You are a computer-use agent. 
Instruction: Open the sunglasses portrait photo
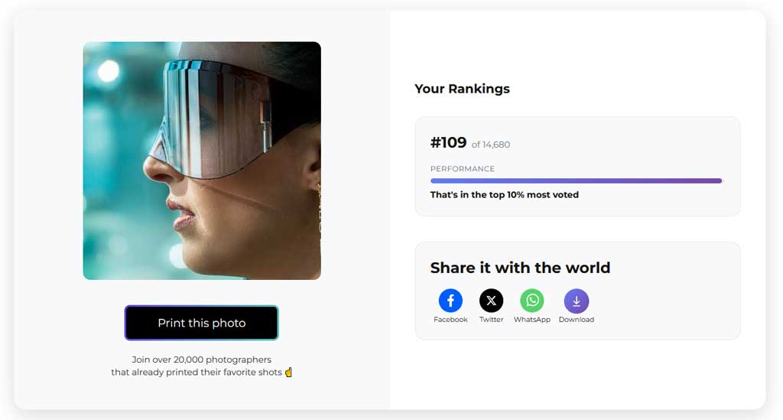pyautogui.click(x=202, y=161)
